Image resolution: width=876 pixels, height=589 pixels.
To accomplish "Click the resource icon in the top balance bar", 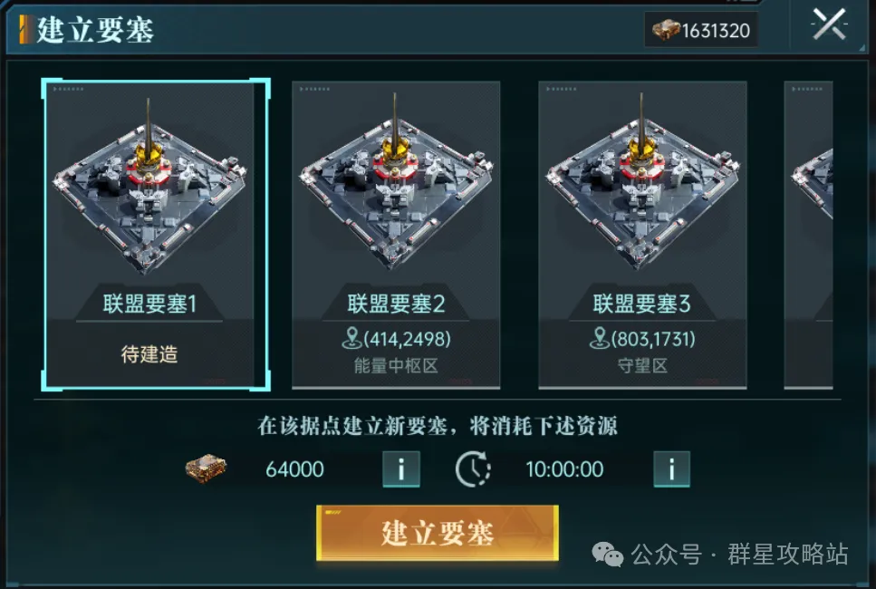I will [x=666, y=30].
